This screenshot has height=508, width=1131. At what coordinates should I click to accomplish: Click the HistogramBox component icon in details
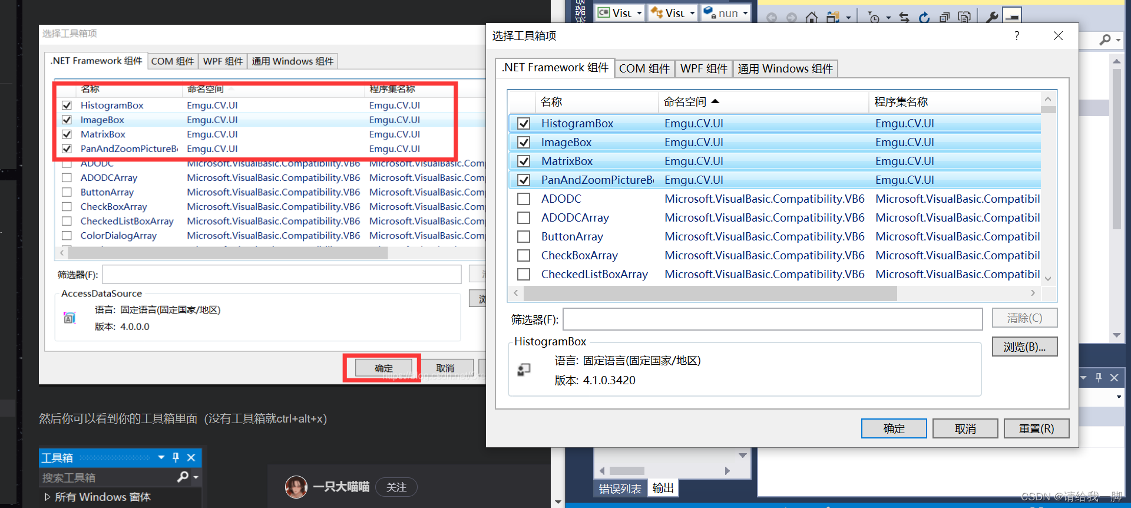(524, 370)
